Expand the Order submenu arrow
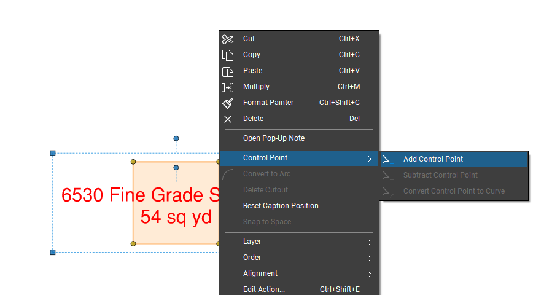 [x=370, y=258]
